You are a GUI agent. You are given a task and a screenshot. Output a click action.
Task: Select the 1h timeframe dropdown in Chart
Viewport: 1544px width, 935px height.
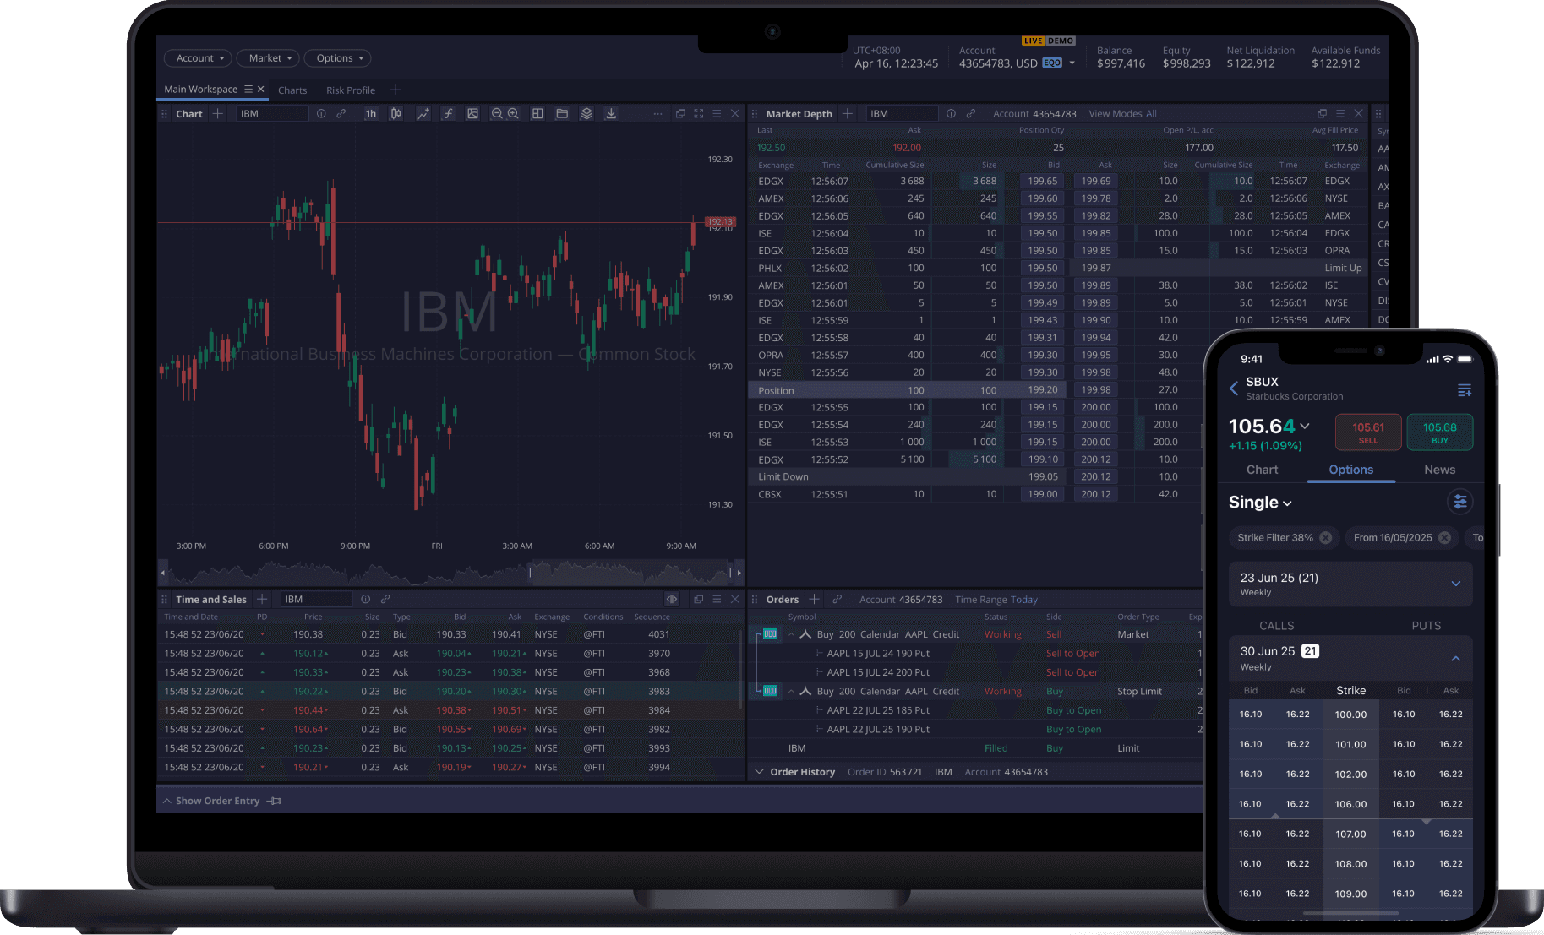[x=370, y=113]
